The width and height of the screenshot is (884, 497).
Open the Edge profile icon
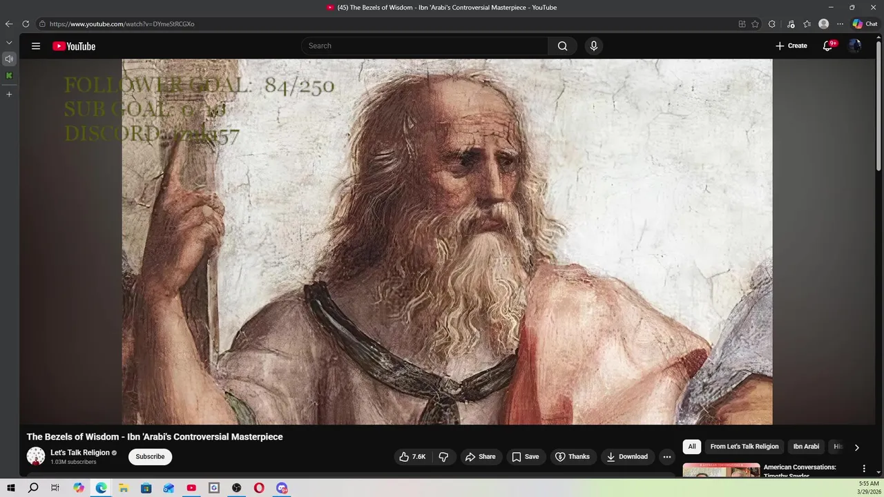823,23
